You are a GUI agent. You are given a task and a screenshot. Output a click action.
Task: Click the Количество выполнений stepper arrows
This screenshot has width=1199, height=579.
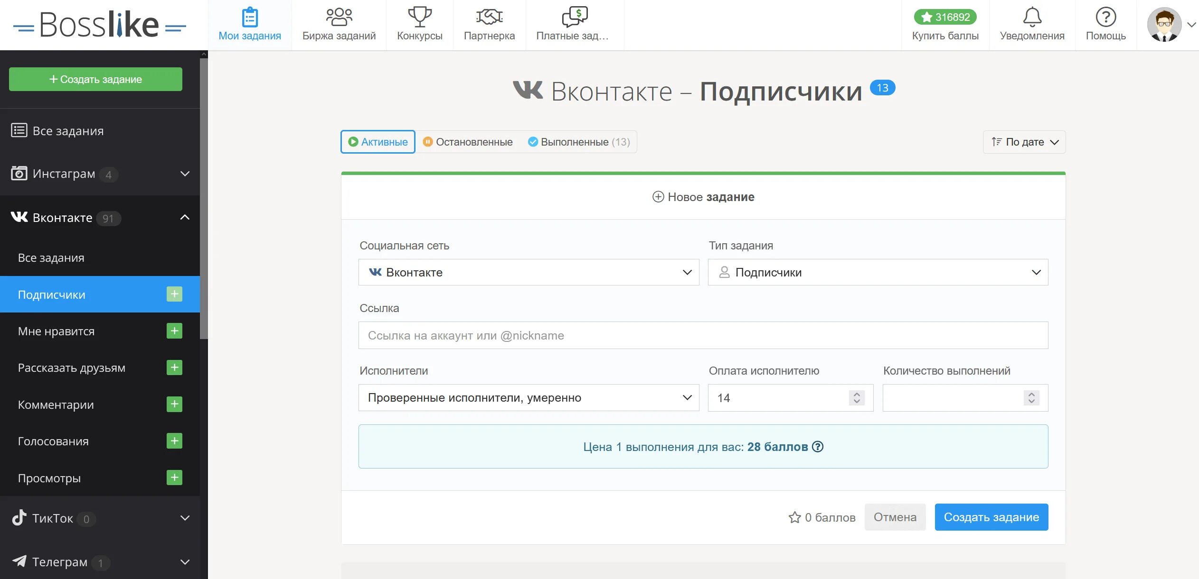[x=1031, y=397]
